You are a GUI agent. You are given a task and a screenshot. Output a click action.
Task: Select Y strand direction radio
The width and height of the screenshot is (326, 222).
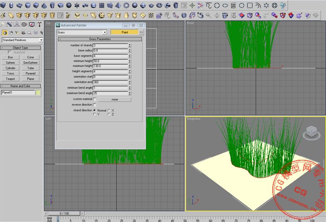point(95,114)
